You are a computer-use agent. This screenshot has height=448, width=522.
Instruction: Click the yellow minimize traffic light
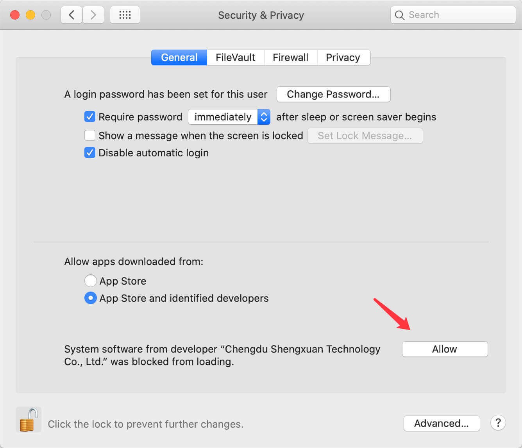tap(30, 14)
